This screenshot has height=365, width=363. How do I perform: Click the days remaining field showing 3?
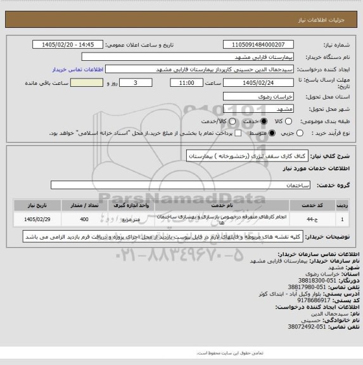pyautogui.click(x=136, y=83)
